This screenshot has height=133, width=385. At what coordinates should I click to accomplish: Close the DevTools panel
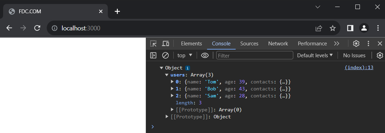pyautogui.click(x=380, y=44)
